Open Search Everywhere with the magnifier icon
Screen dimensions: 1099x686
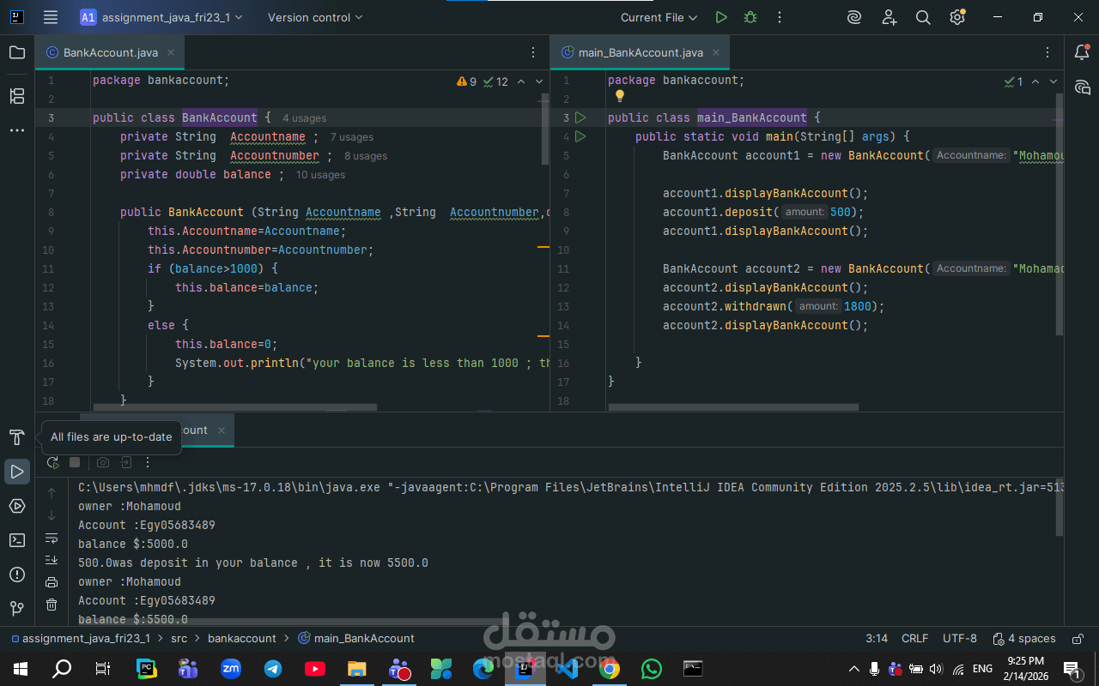point(923,16)
